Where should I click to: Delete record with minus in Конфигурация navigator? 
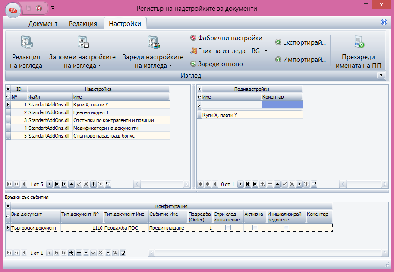tap(79, 253)
